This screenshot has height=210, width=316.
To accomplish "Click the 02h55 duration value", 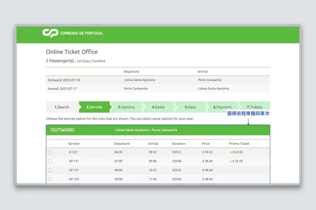I will pyautogui.click(x=177, y=170).
